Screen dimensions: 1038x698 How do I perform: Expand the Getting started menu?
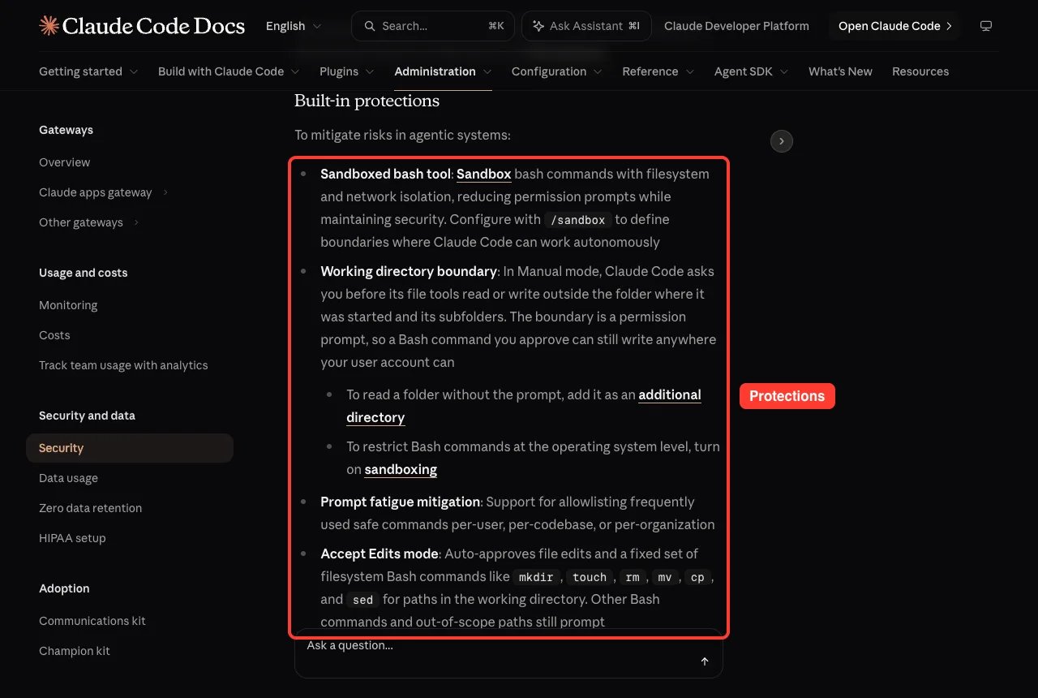(88, 71)
